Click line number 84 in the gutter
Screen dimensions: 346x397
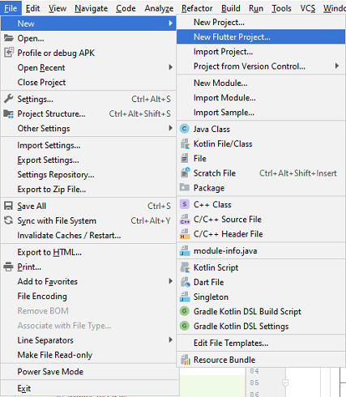(254, 371)
